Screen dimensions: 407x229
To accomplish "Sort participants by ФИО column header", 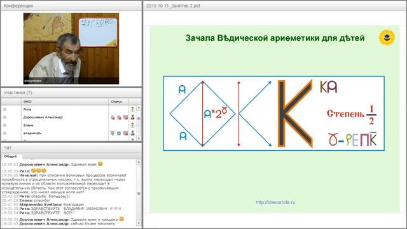I will pyautogui.click(x=65, y=102).
